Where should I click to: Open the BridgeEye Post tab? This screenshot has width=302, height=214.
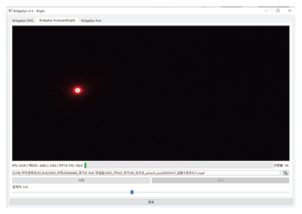click(x=91, y=21)
